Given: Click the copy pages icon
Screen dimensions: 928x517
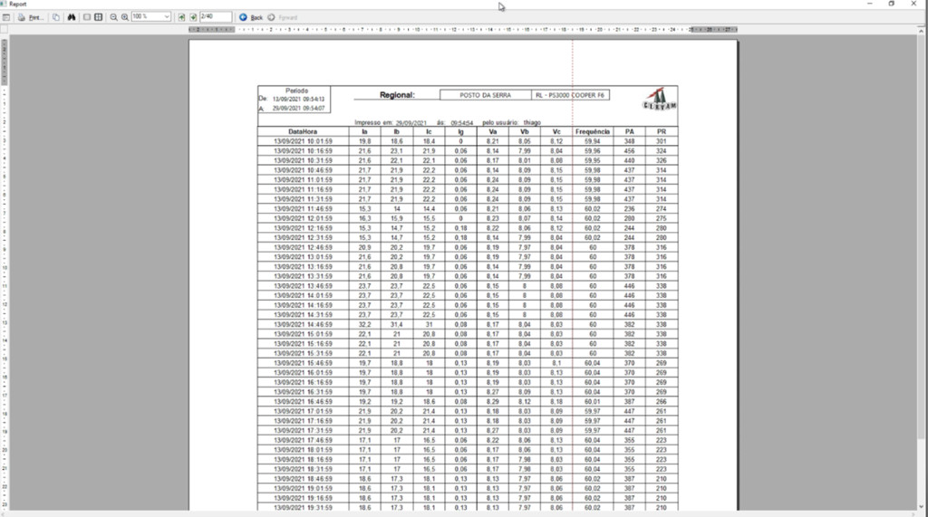Looking at the screenshot, I should pos(56,17).
